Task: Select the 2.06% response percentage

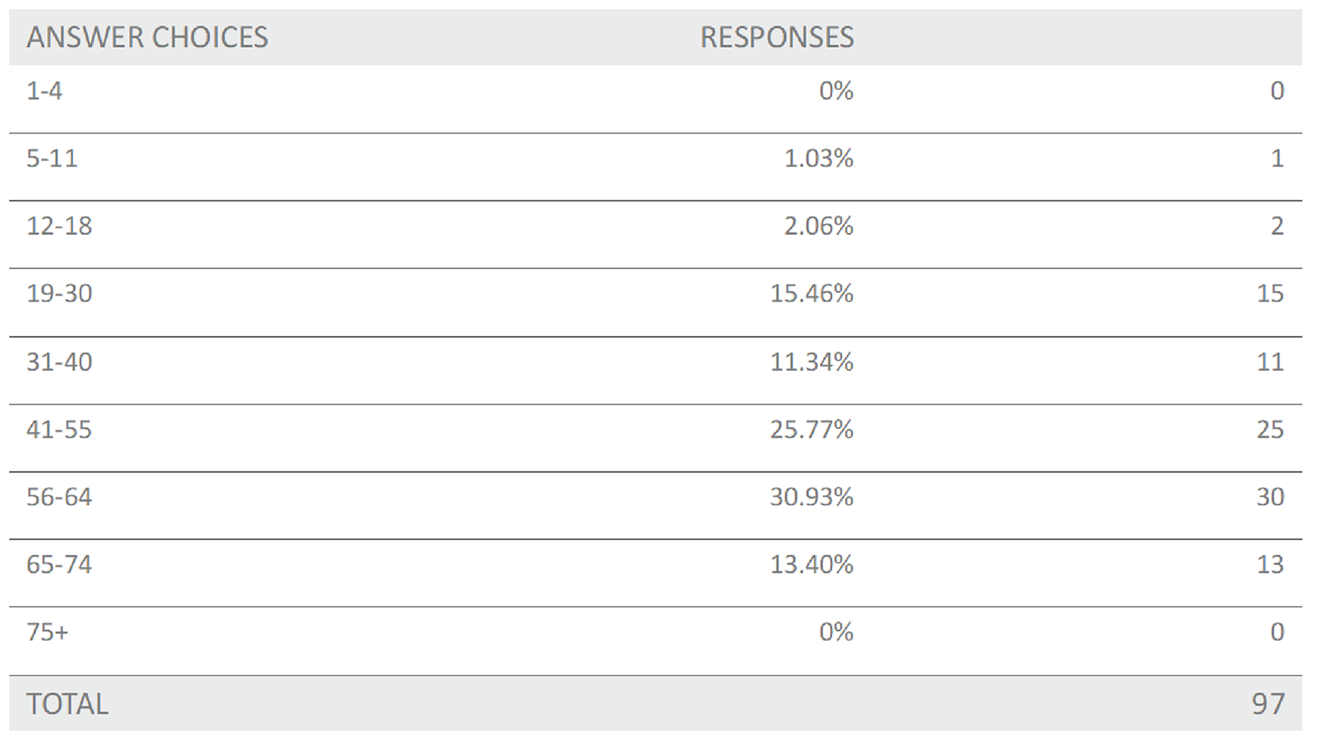Action: click(x=818, y=226)
